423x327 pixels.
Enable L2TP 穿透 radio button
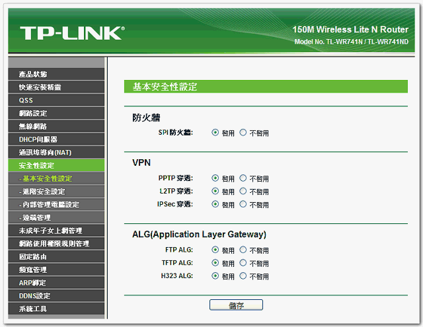tap(215, 192)
